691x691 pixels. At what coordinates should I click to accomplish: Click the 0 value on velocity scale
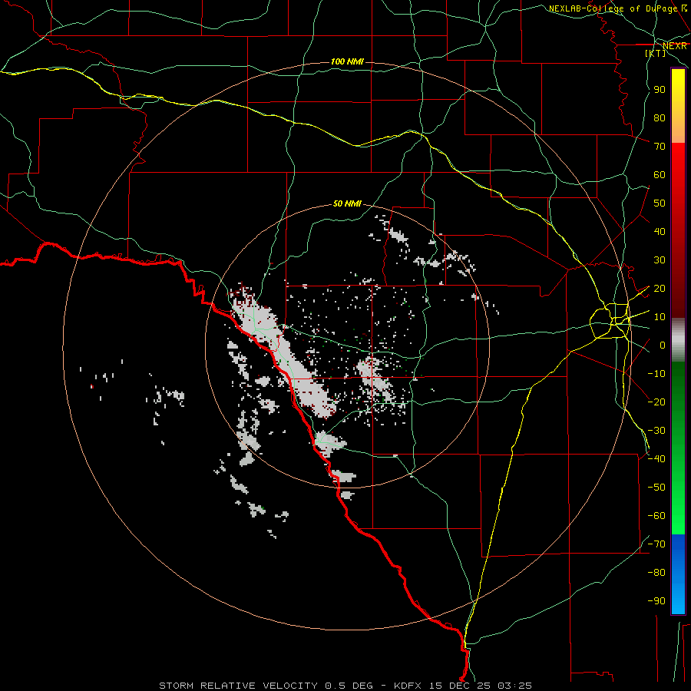click(x=663, y=345)
